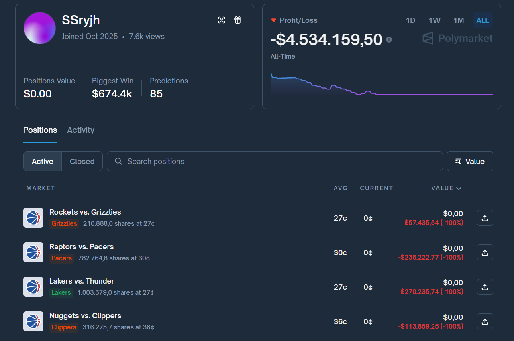Viewport: 514px width, 341px height.
Task: Click the info icon next to Profit/Loss
Action: (x=389, y=40)
